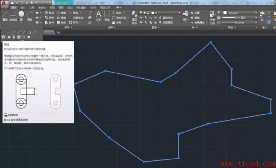Image resolution: width=276 pixels, height=168 pixels.
Task: Open the Edit Attributes (编辑属性) dropdown
Action: [x=206, y=22]
